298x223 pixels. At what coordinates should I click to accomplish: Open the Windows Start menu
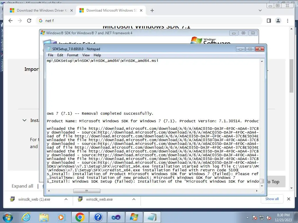8,217
